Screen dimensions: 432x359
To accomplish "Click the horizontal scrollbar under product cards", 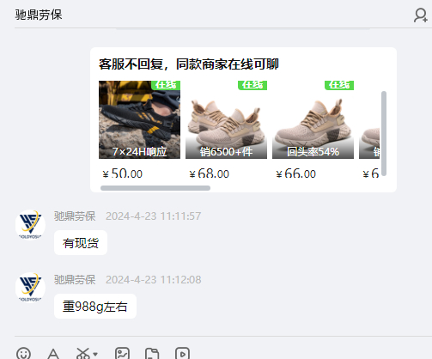I will tap(155, 188).
